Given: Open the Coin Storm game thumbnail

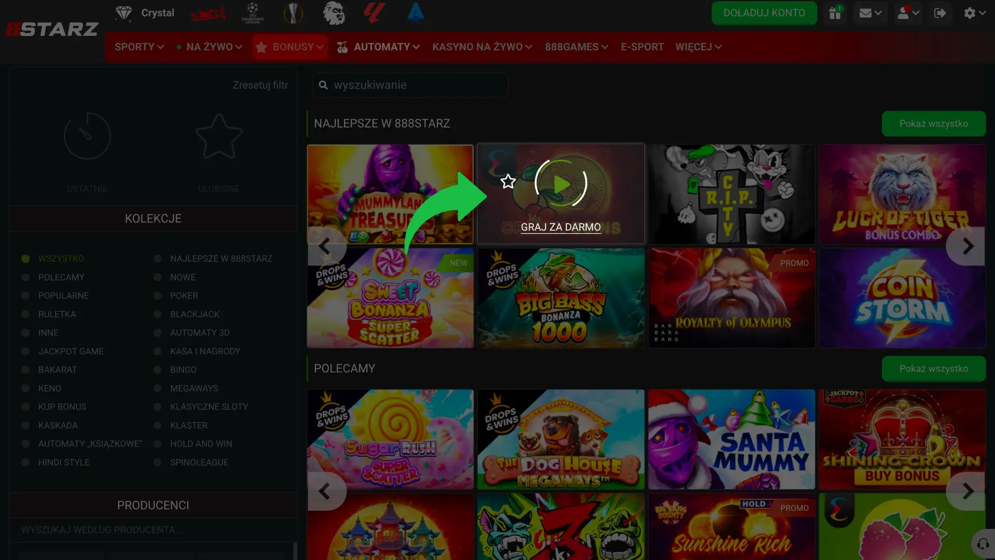Looking at the screenshot, I should click(902, 298).
